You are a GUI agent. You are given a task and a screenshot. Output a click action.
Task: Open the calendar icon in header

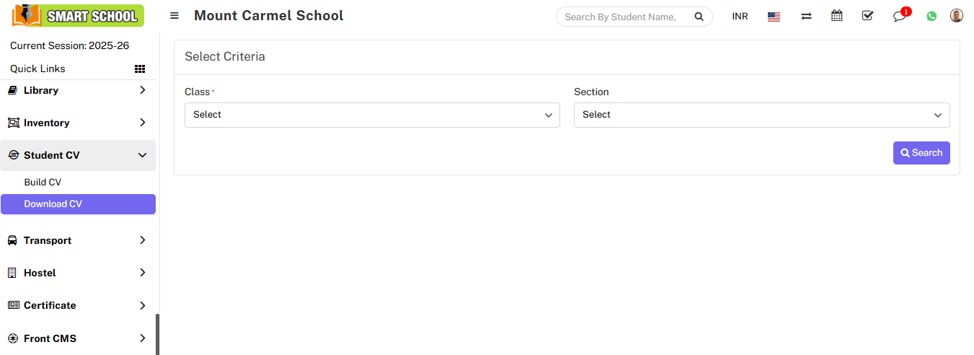pyautogui.click(x=836, y=16)
